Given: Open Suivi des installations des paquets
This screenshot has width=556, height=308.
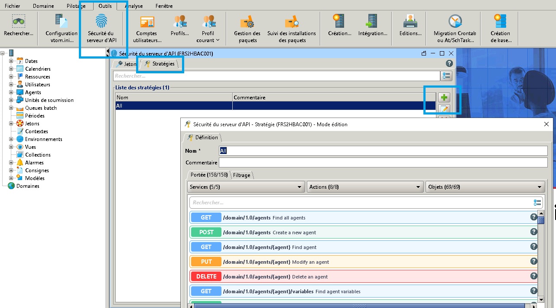Looking at the screenshot, I should pyautogui.click(x=292, y=28).
